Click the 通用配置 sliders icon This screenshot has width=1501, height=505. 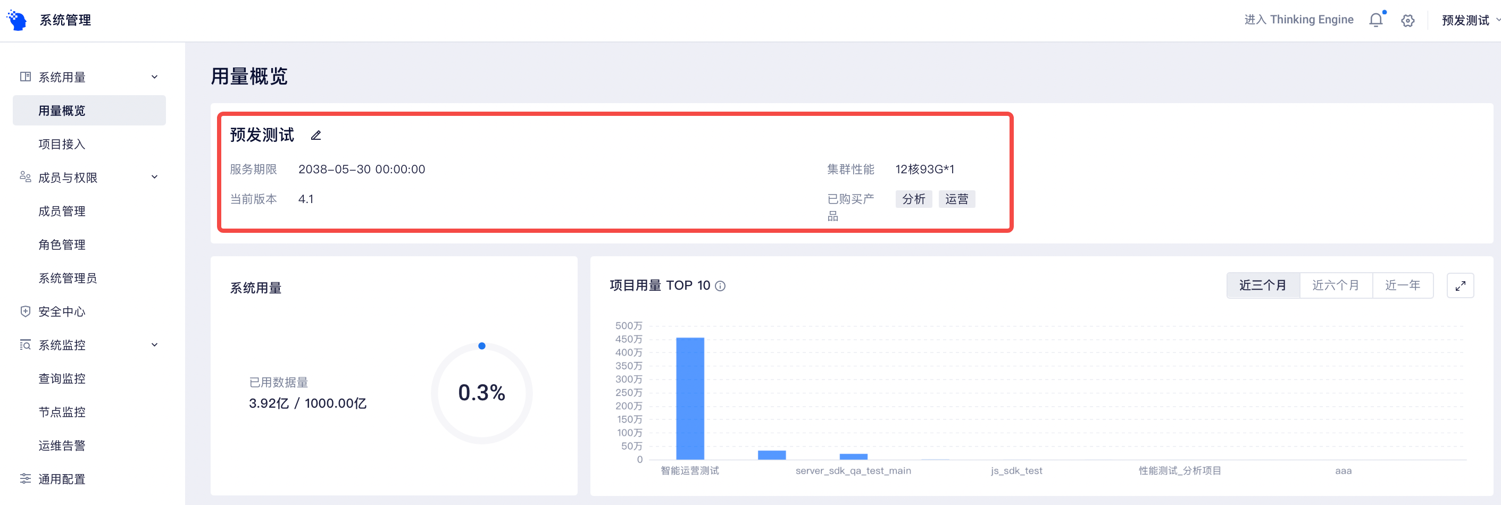[25, 479]
